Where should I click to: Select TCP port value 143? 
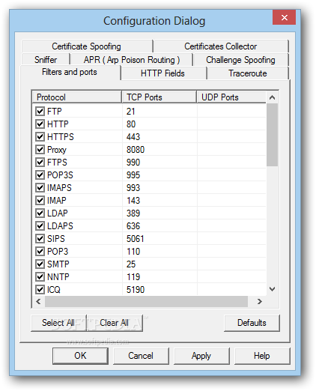click(x=133, y=200)
